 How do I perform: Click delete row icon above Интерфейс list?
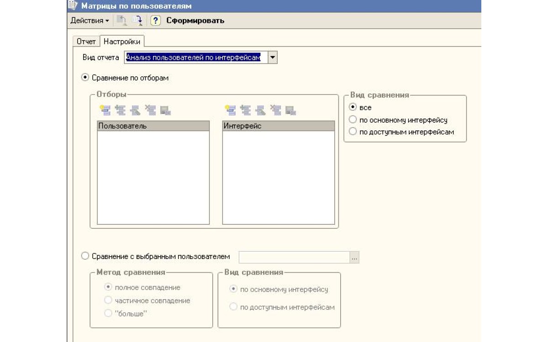275,110
